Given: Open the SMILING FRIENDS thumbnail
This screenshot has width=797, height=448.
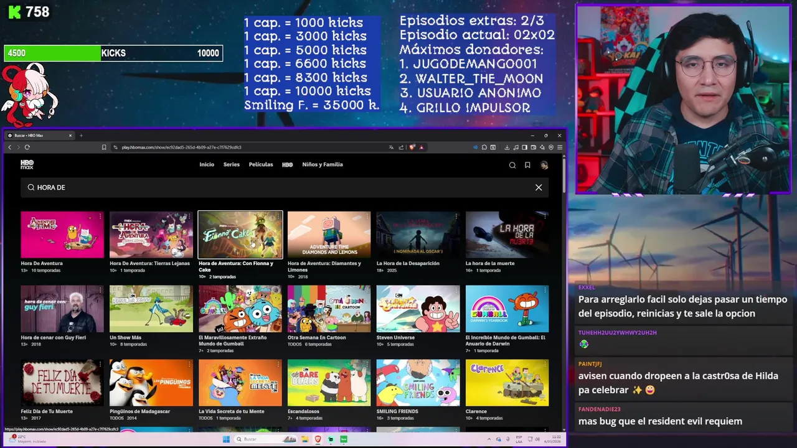Looking at the screenshot, I should pyautogui.click(x=418, y=383).
